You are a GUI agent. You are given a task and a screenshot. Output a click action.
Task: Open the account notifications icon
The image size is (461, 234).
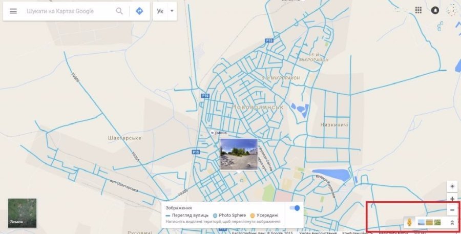[x=435, y=10]
